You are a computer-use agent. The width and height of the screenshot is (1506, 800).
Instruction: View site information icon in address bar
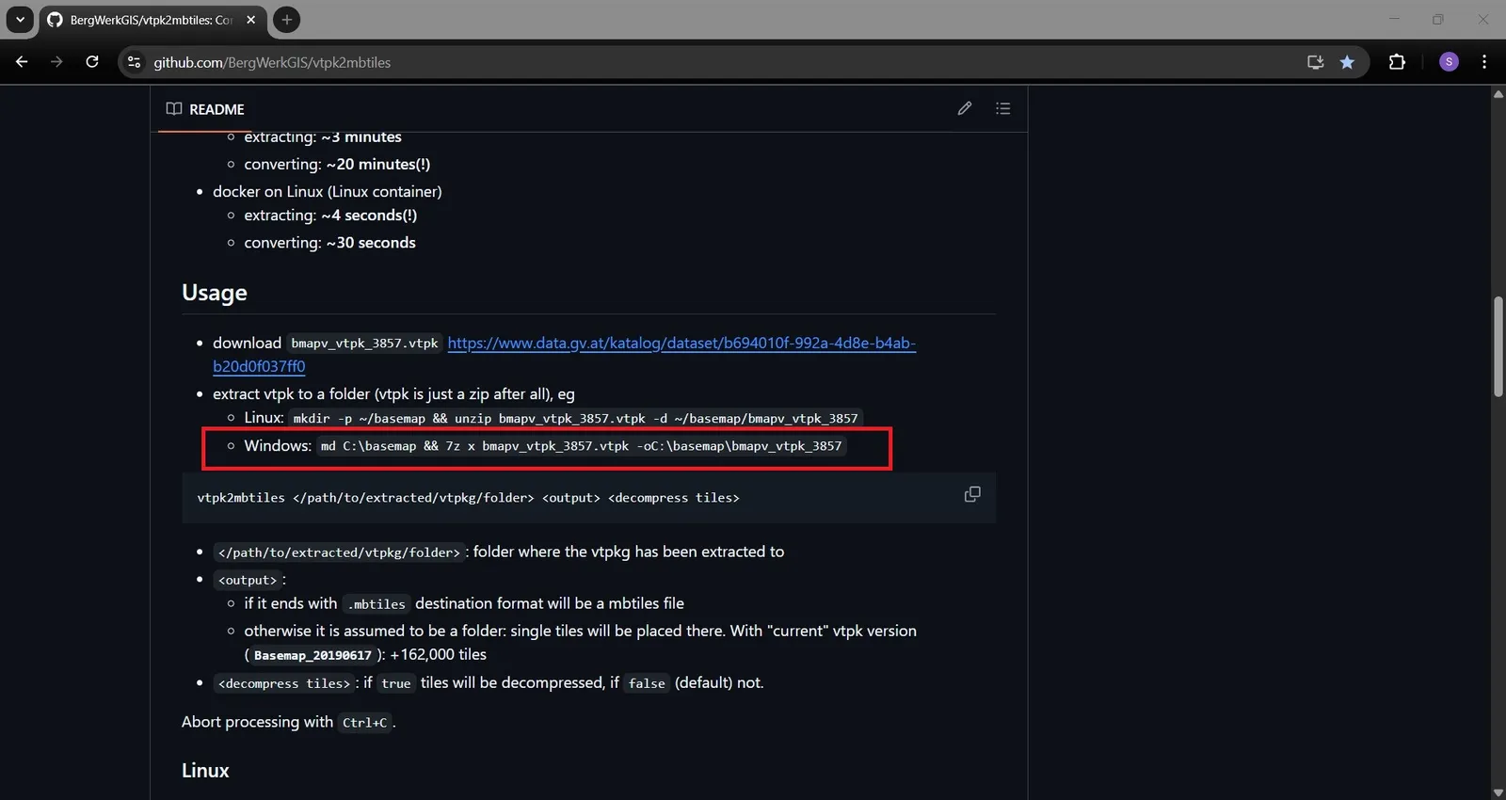click(x=135, y=62)
